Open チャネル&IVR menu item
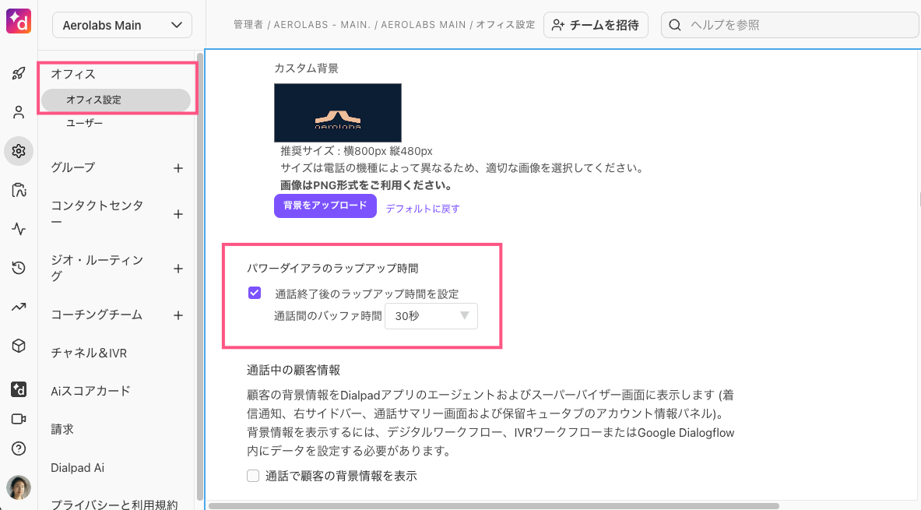Image resolution: width=921 pixels, height=510 pixels. click(89, 353)
